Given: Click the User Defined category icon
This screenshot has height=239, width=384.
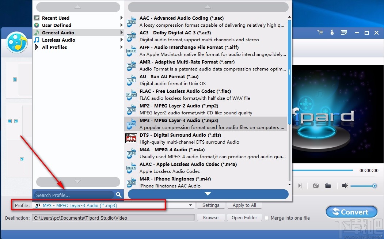Looking at the screenshot, I should [37, 25].
